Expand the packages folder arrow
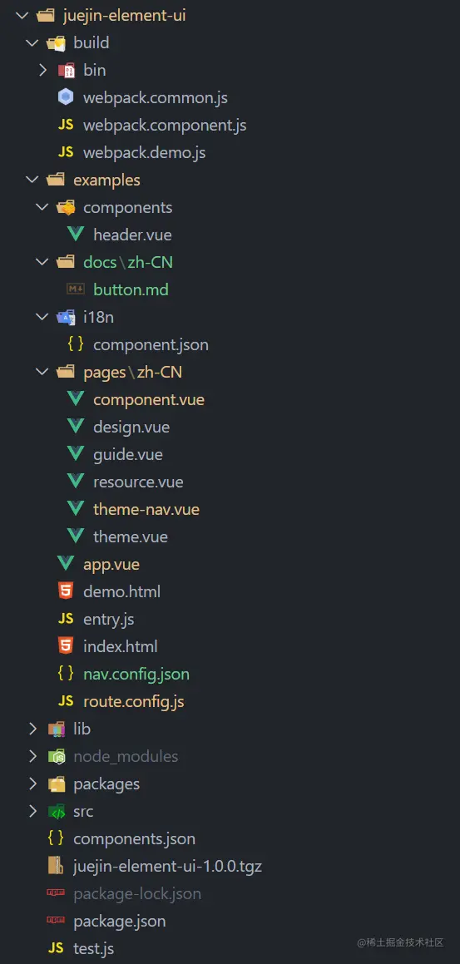The width and height of the screenshot is (460, 964). click(x=32, y=784)
